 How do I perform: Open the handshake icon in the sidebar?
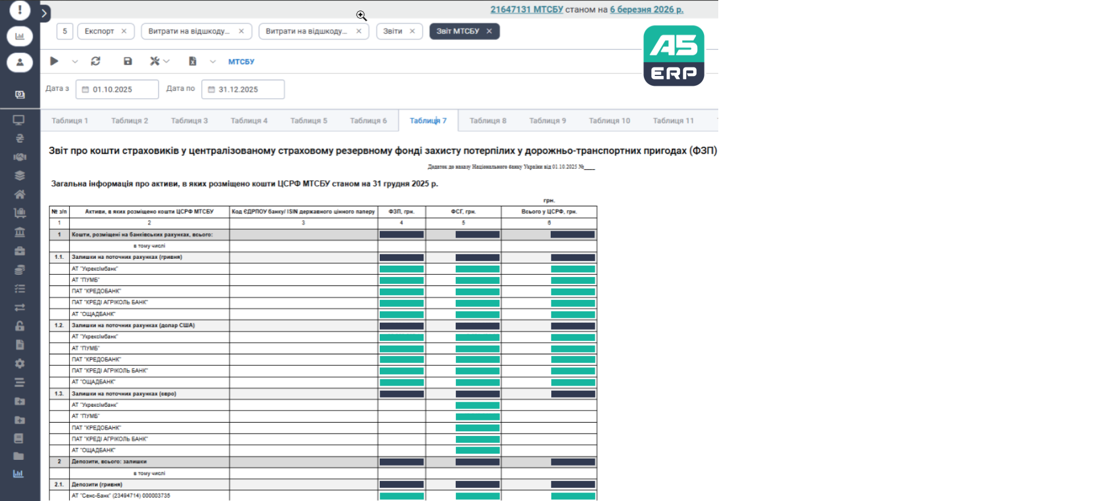pos(19,157)
